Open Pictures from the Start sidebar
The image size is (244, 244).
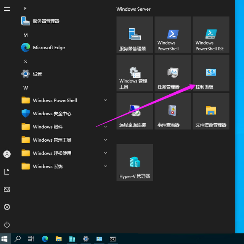pos(7,189)
